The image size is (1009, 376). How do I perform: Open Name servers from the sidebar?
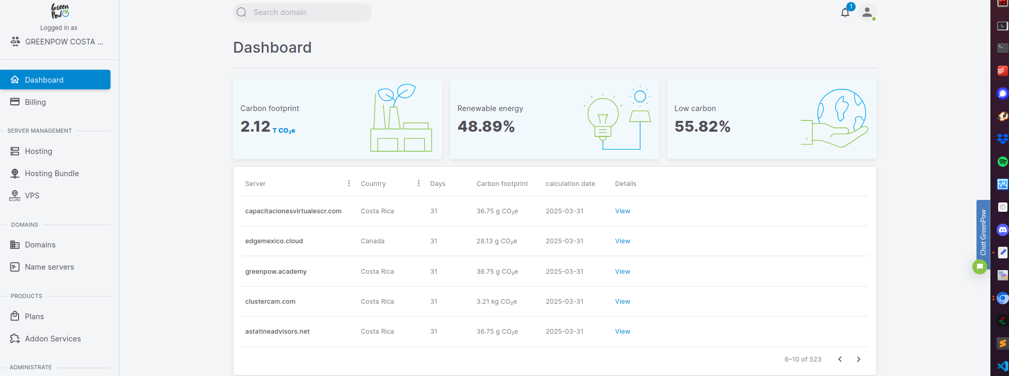tap(49, 267)
